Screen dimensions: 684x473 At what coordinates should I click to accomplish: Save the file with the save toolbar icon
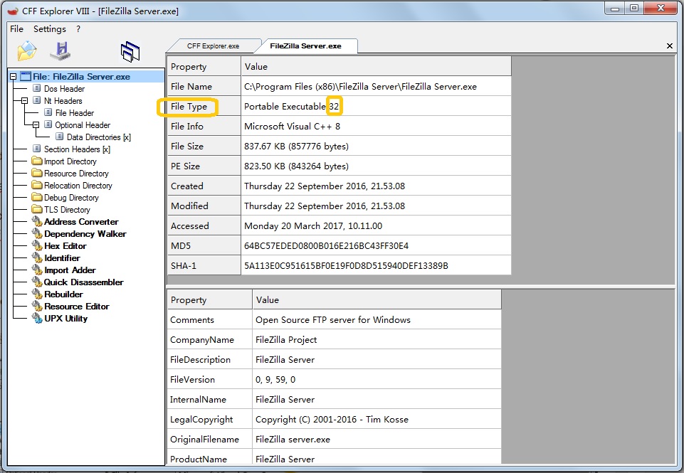[60, 51]
